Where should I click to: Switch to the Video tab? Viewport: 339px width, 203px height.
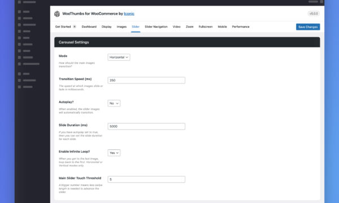click(x=176, y=27)
